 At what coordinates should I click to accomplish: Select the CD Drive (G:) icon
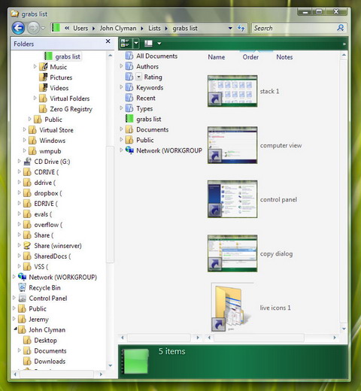(x=27, y=162)
